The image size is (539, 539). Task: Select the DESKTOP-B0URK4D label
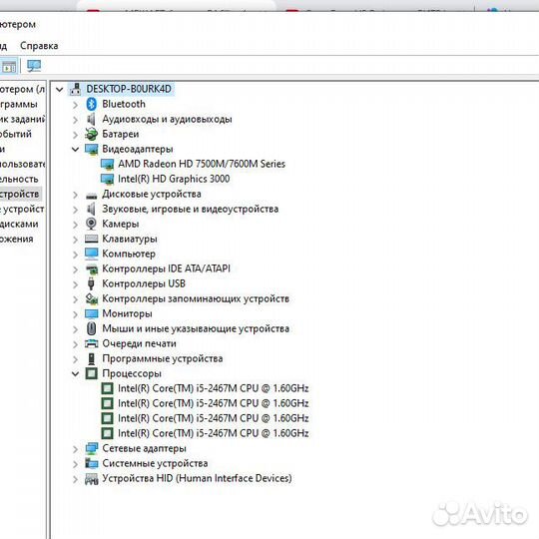click(129, 89)
